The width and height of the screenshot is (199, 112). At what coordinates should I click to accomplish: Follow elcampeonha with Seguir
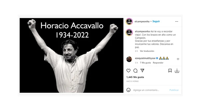coord(156,21)
